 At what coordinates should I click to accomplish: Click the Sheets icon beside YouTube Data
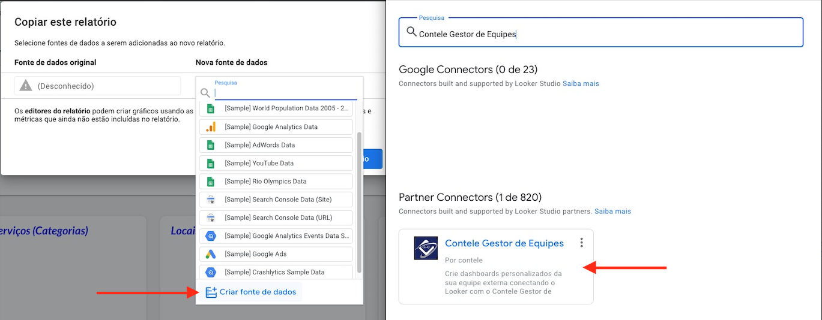(211, 163)
